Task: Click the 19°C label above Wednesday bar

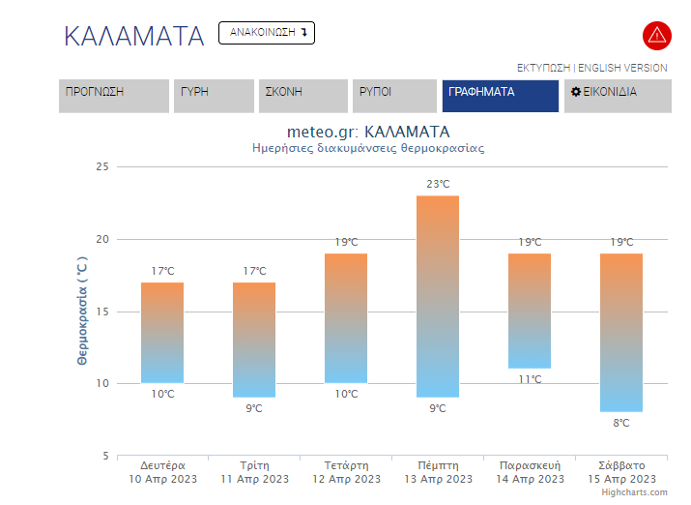Action: [346, 242]
